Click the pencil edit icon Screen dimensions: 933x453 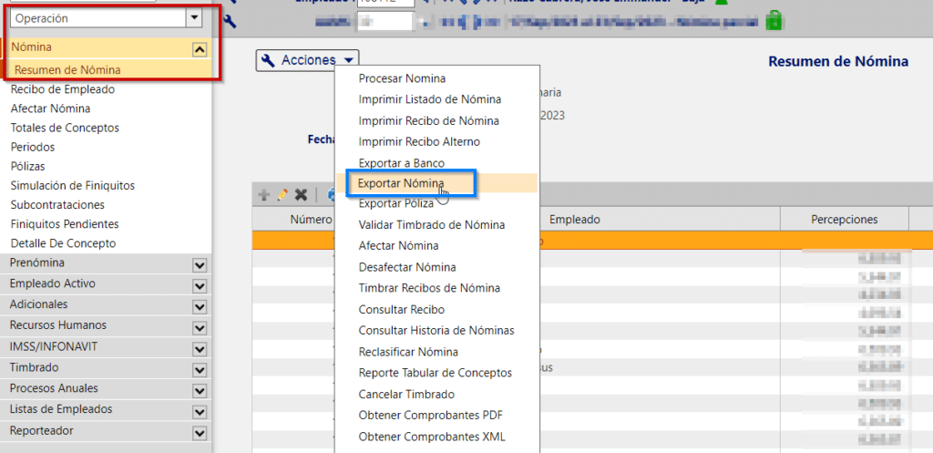pos(282,195)
